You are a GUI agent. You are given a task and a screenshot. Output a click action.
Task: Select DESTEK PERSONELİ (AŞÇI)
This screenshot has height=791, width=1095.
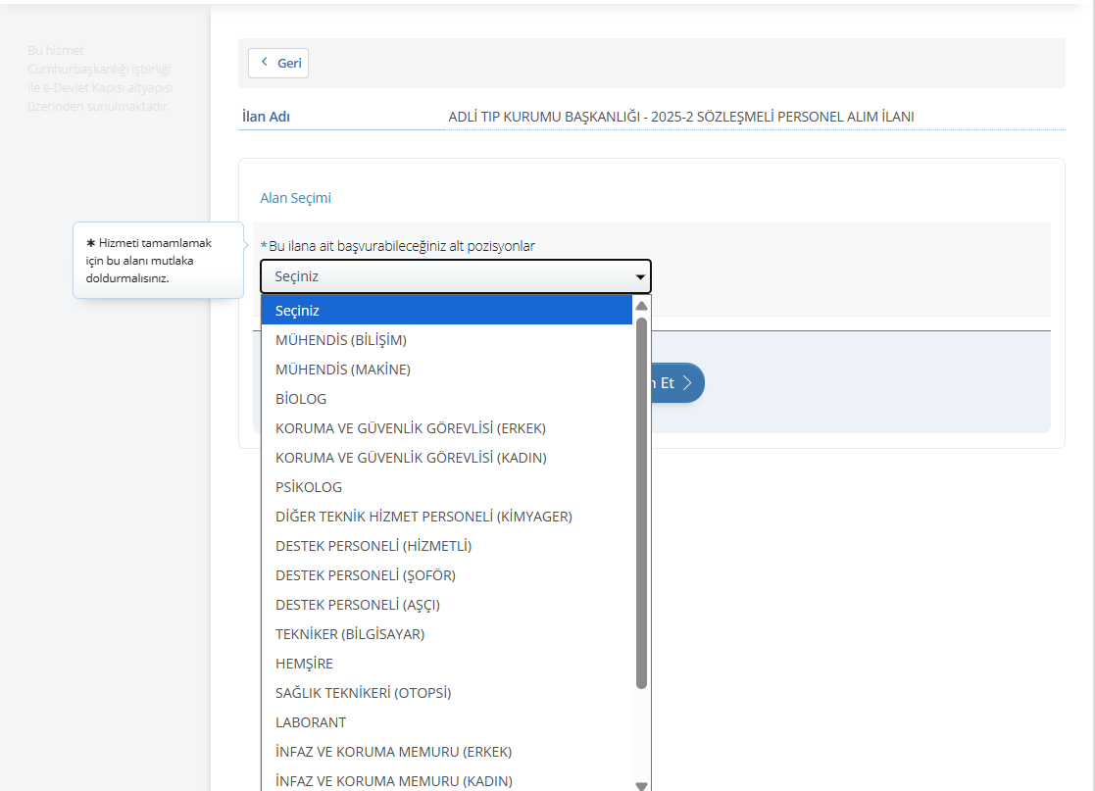coord(446,604)
